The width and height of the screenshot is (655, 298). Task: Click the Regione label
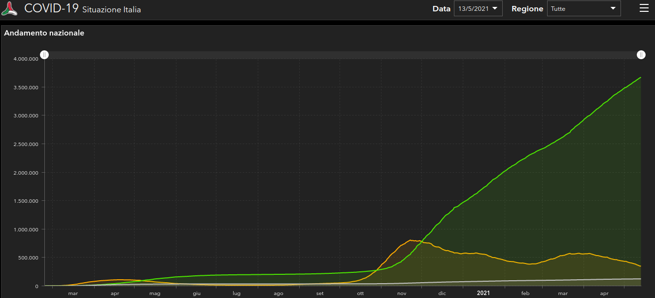527,9
